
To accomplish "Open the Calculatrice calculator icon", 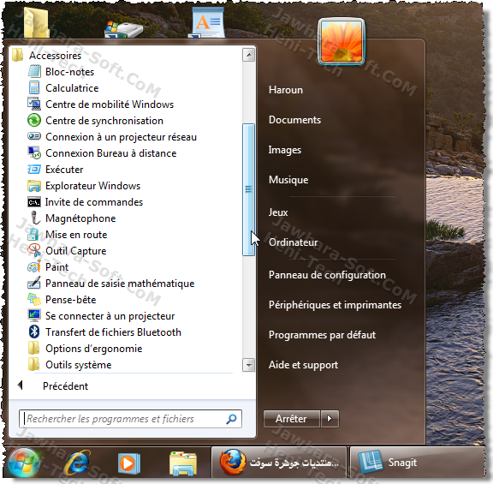I will coord(34,87).
